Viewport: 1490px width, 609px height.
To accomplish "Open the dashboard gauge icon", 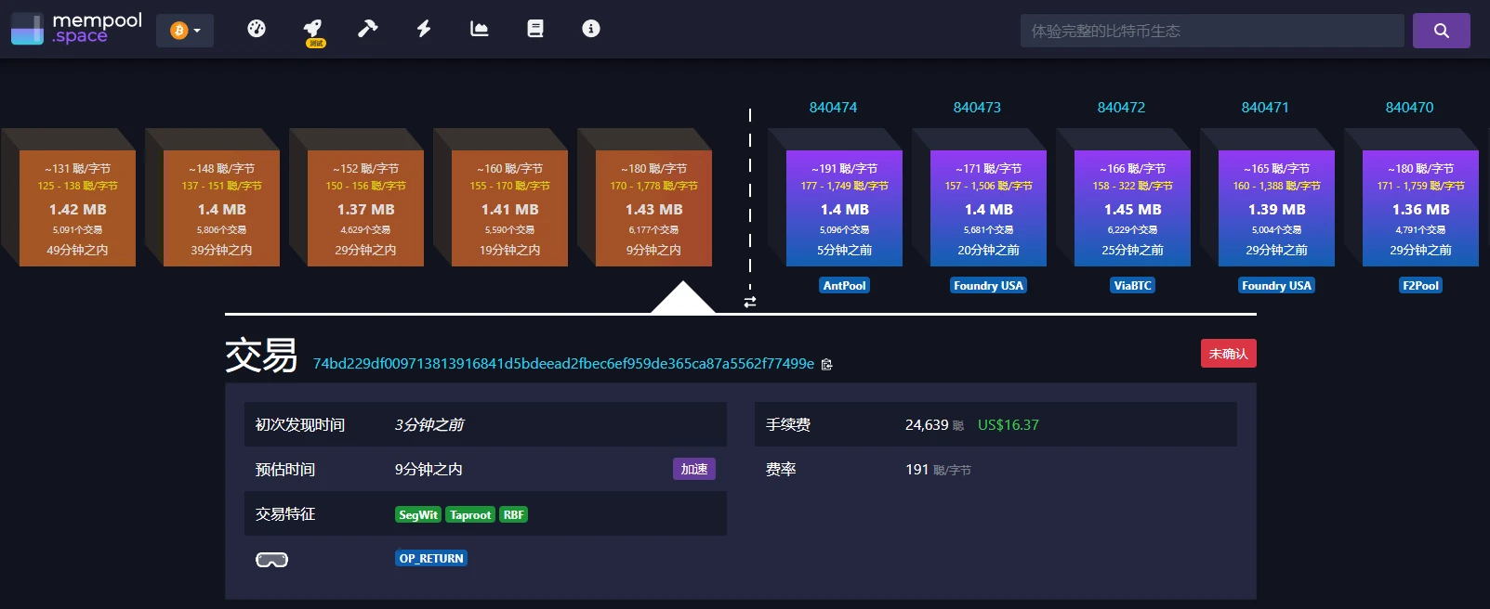I will coord(257,29).
